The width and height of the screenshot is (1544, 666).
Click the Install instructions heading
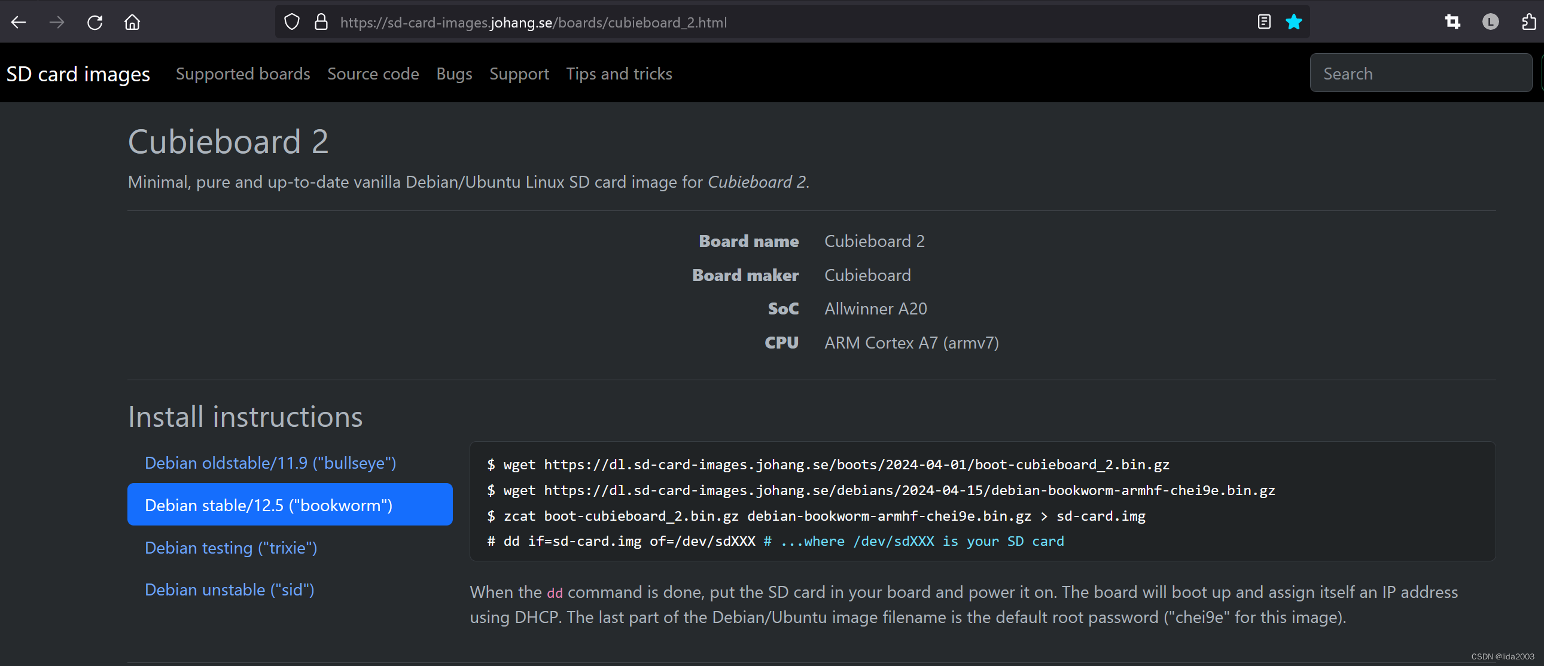click(x=245, y=417)
